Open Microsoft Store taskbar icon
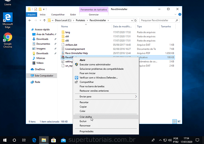 coord(53,140)
